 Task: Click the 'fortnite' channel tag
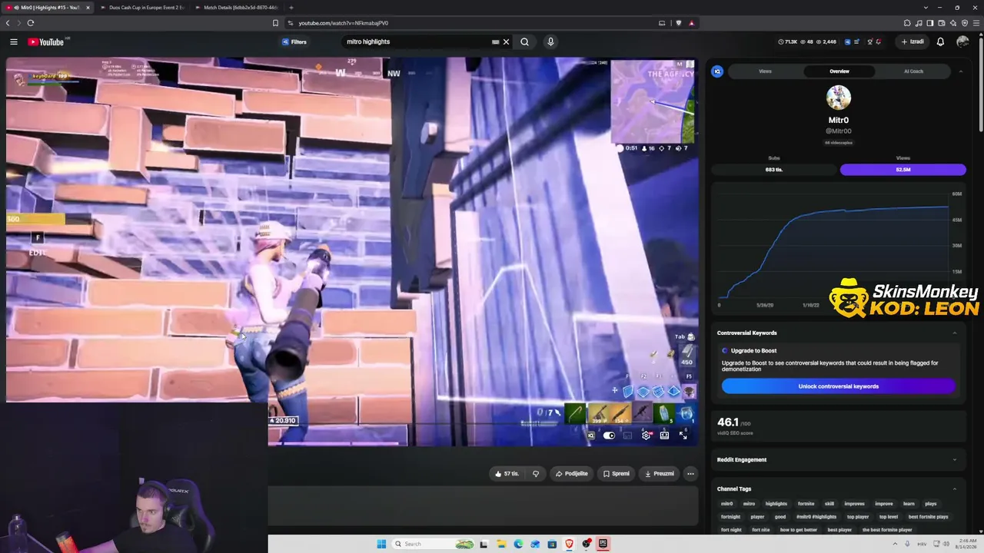[806, 504]
